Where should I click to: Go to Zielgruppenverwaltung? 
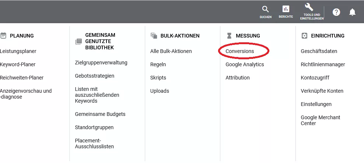pos(101,63)
